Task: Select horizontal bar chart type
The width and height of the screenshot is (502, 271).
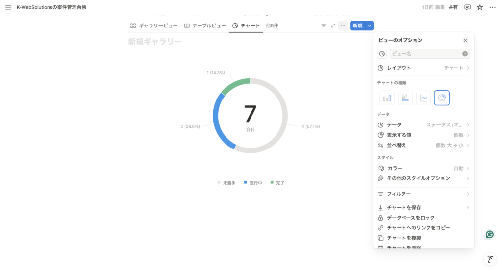Action: pos(405,98)
